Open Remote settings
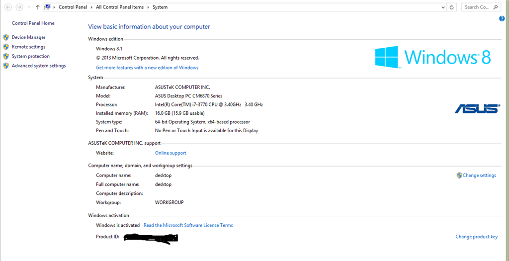This screenshot has width=509, height=261. click(28, 47)
